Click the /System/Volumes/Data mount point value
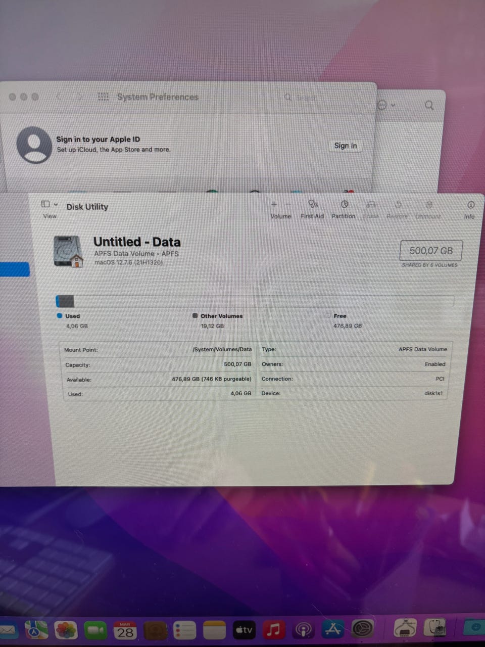This screenshot has height=647, width=485. coord(222,349)
